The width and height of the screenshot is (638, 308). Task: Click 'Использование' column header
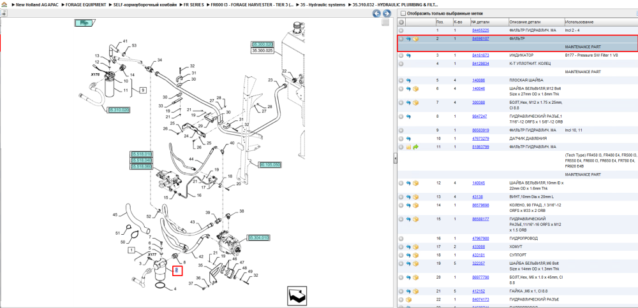pyautogui.click(x=600, y=22)
